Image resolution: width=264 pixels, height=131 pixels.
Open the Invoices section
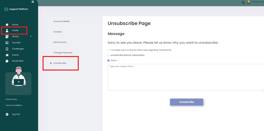click(57, 32)
